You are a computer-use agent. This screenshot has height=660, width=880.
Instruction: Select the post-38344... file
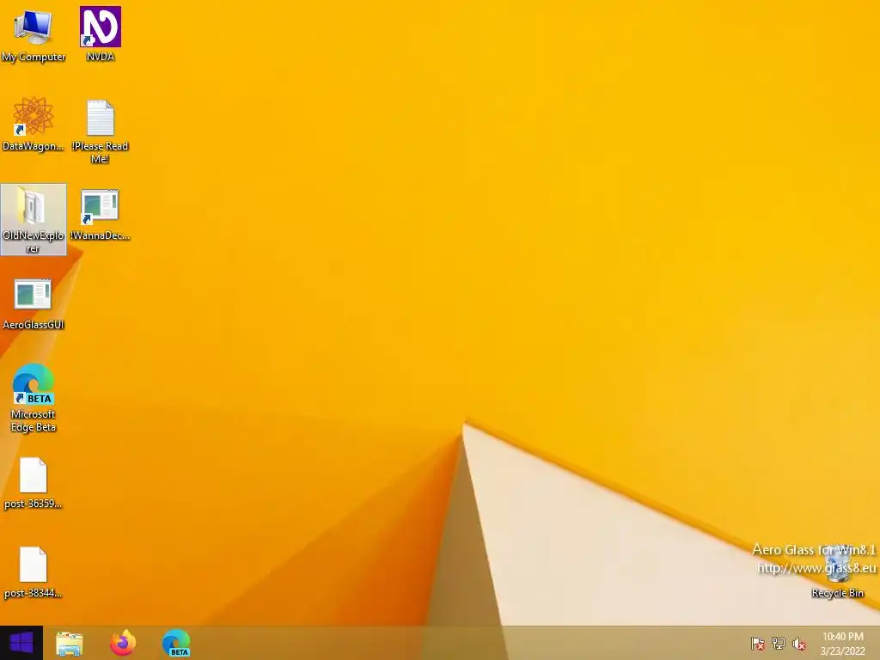(x=34, y=572)
